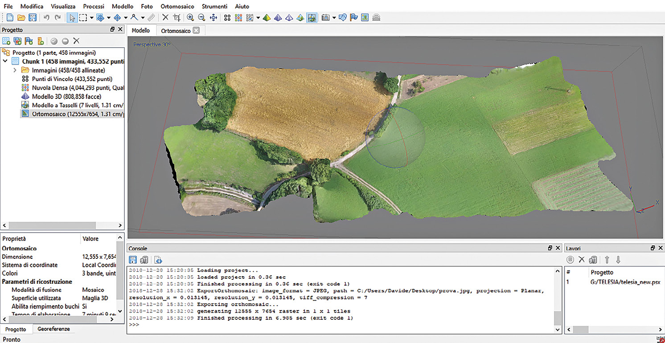Choose the Move Object tool
The image size is (665, 343).
click(117, 18)
